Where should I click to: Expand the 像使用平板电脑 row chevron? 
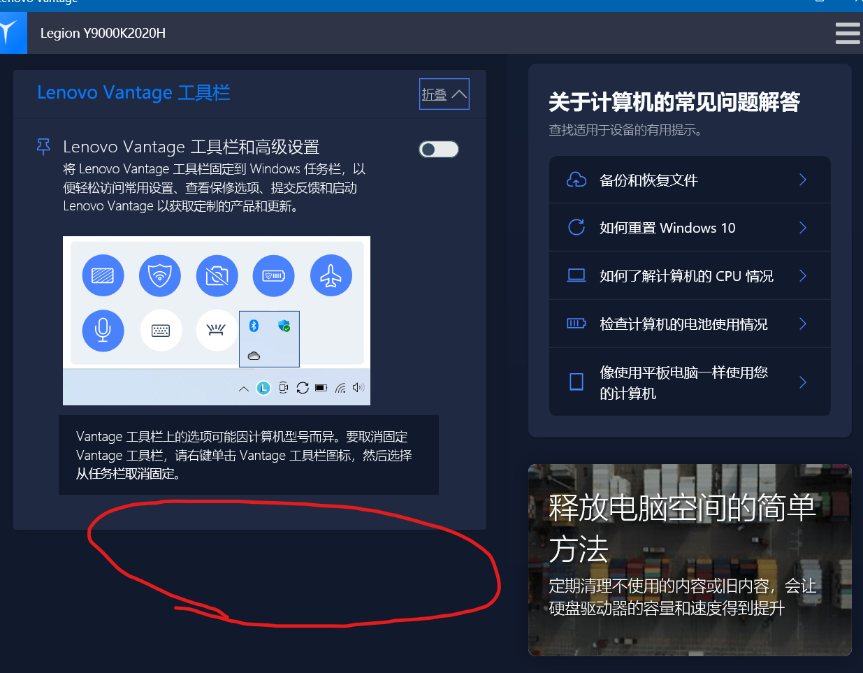pyautogui.click(x=803, y=382)
